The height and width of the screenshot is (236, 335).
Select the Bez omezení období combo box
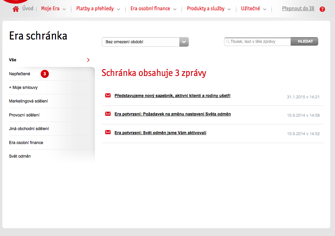click(145, 42)
